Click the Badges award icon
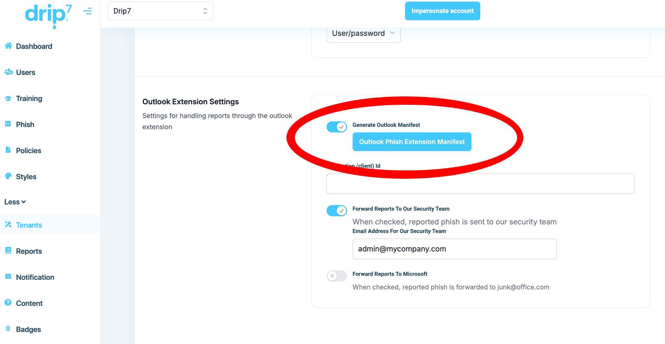 point(8,329)
